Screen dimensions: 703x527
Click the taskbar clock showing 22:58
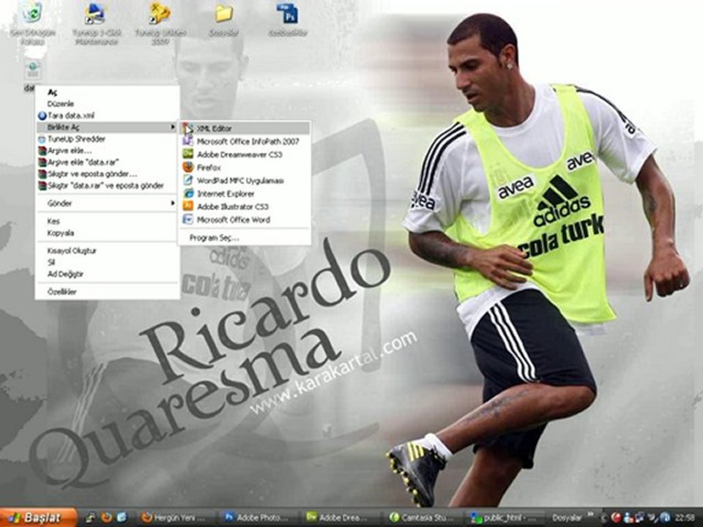[x=685, y=518]
